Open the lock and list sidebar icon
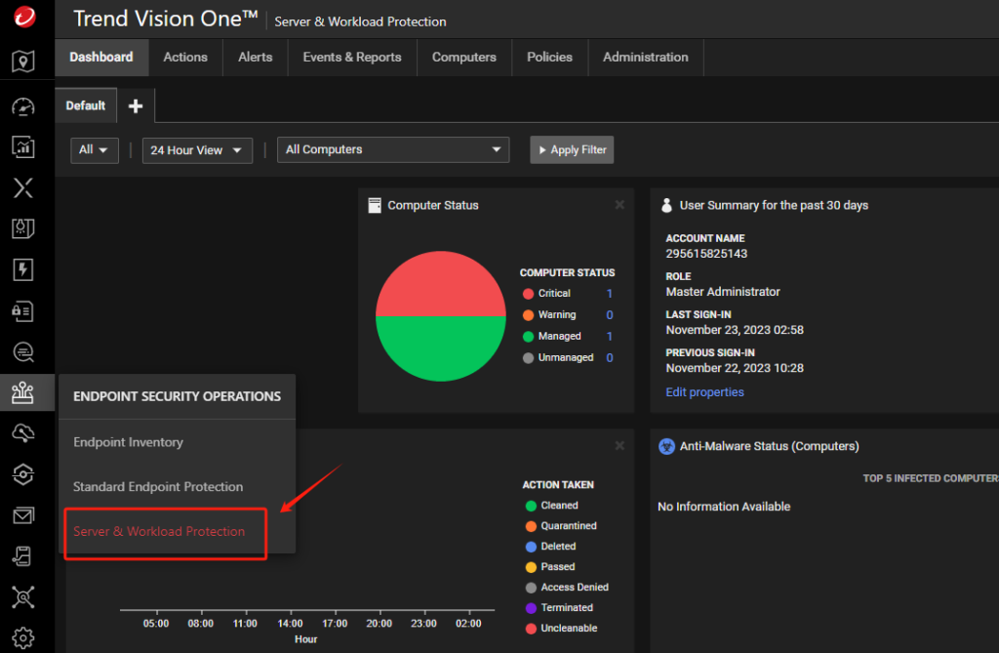999x653 pixels. point(23,311)
